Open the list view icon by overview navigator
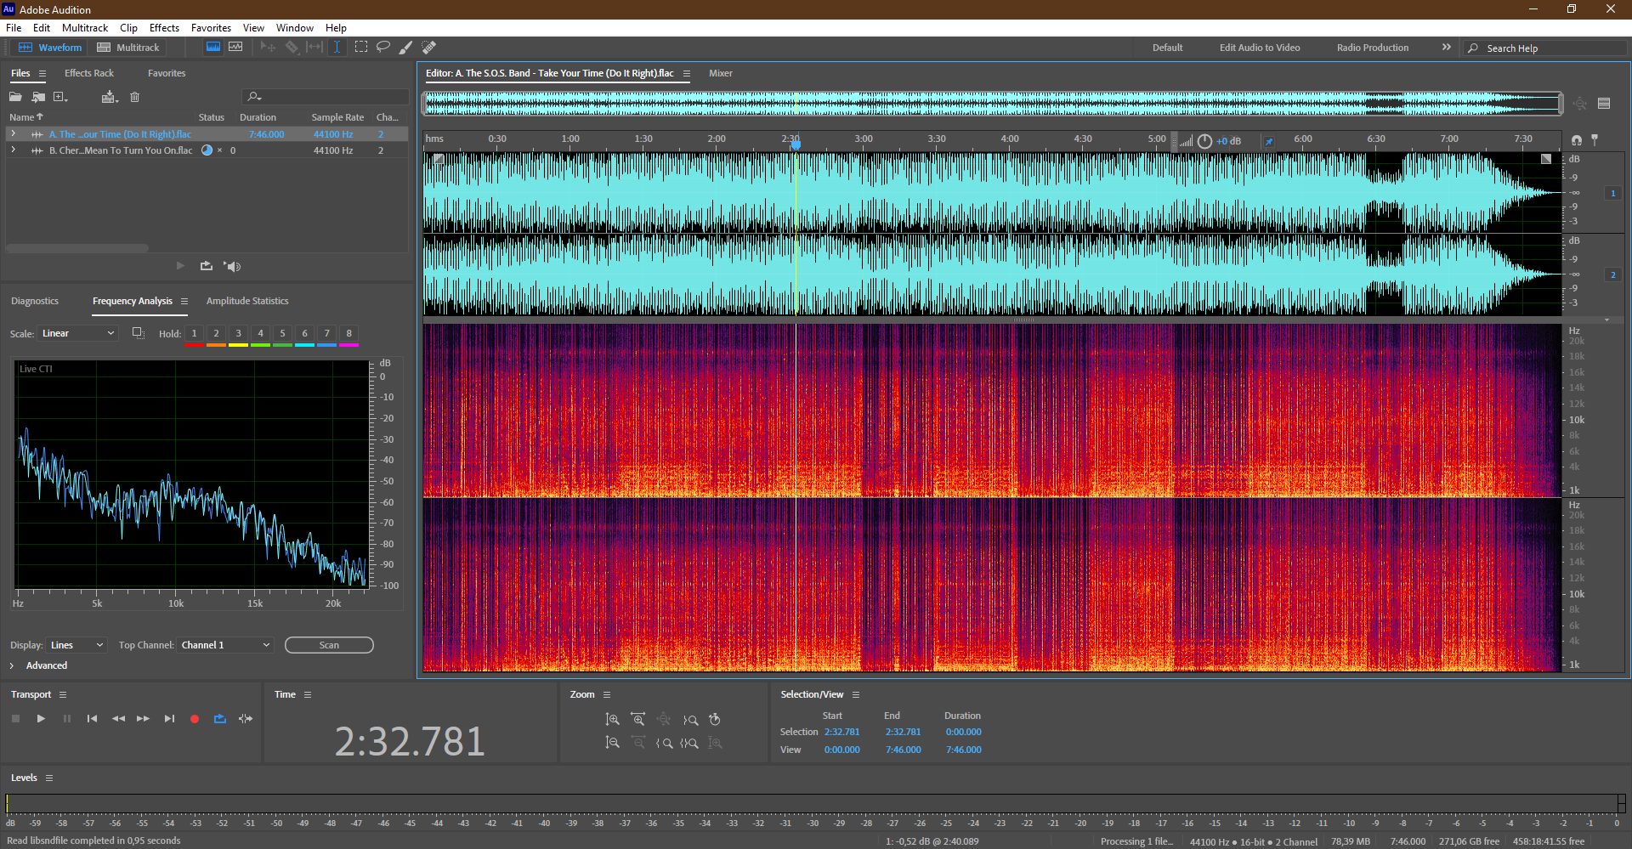The image size is (1632, 849). [1604, 104]
